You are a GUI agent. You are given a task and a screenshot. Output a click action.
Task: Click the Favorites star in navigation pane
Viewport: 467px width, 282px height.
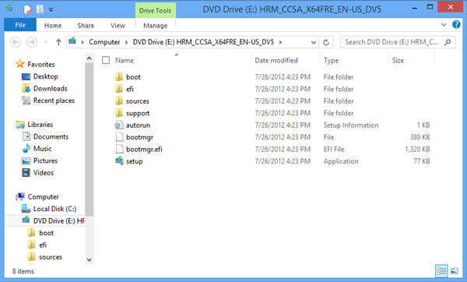pyautogui.click(x=20, y=64)
